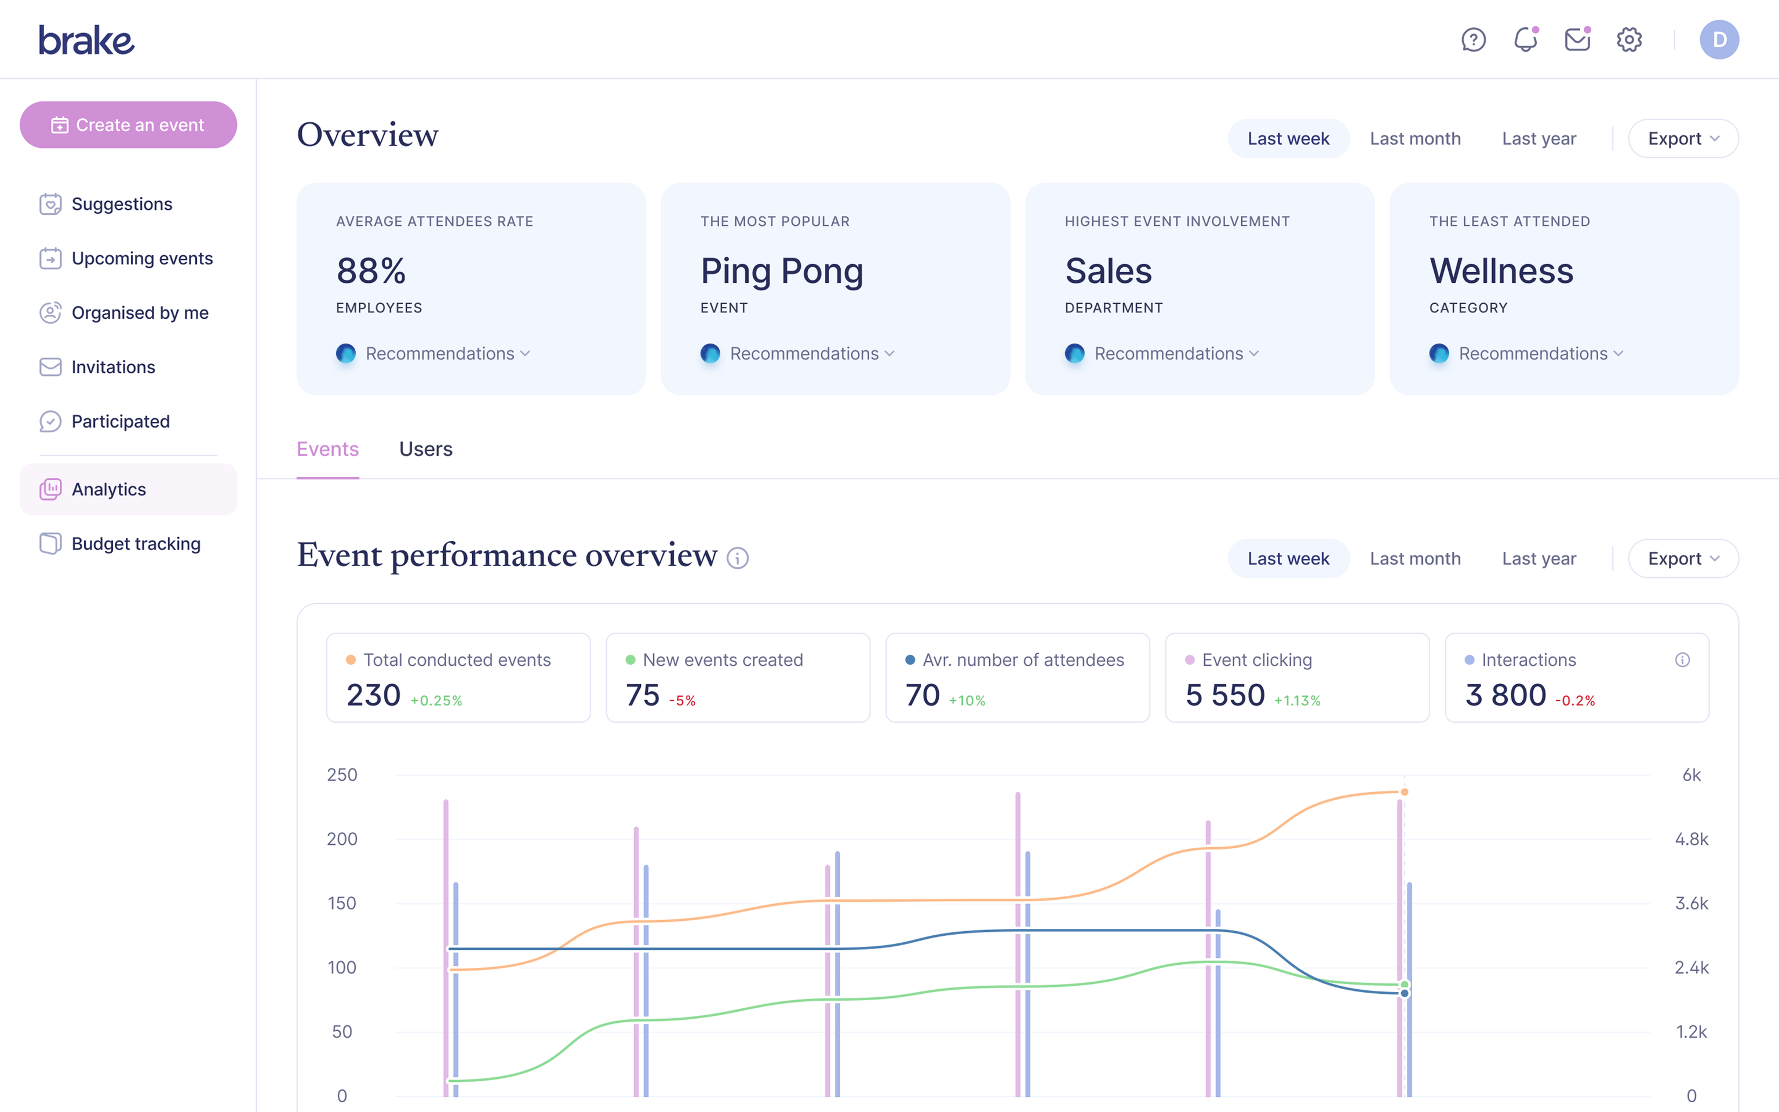Image resolution: width=1779 pixels, height=1112 pixels.
Task: Click the green line endpoint dot on chart
Action: click(x=1404, y=984)
